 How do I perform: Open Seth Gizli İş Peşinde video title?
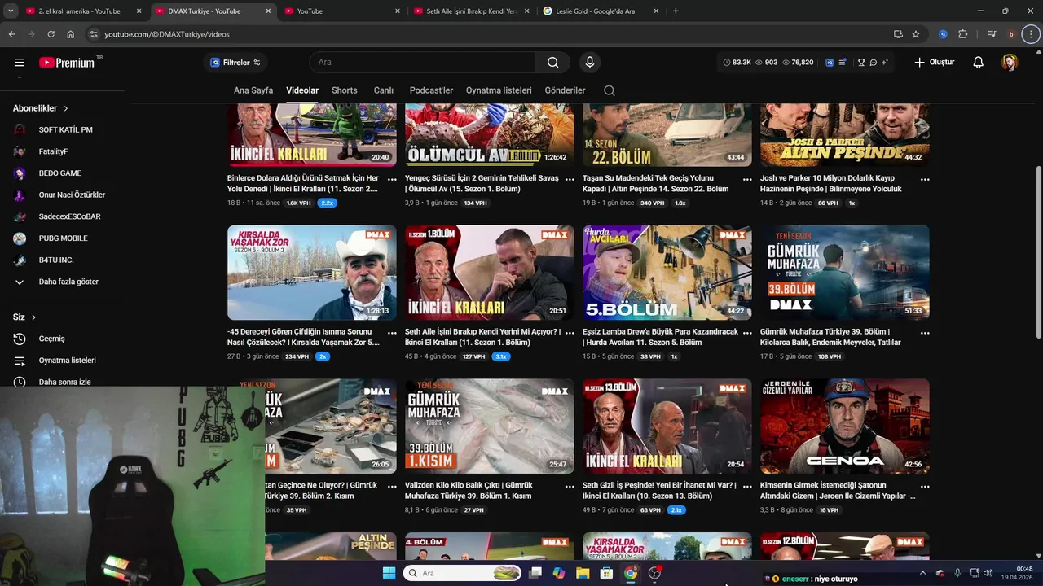(659, 491)
